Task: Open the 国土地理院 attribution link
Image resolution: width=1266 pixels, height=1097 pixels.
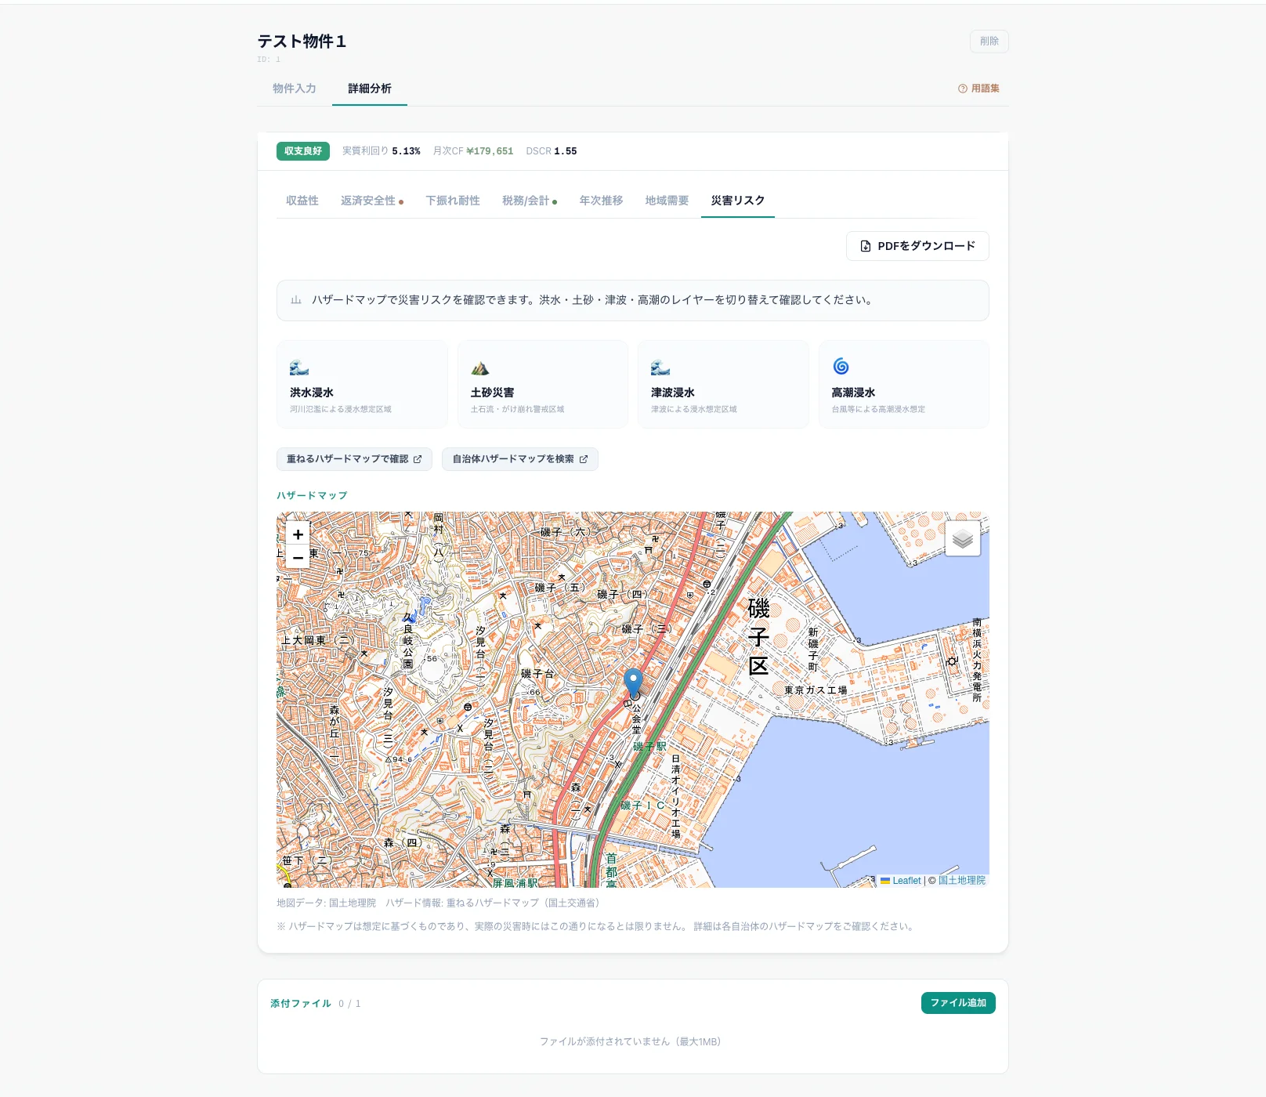Action: (x=961, y=881)
